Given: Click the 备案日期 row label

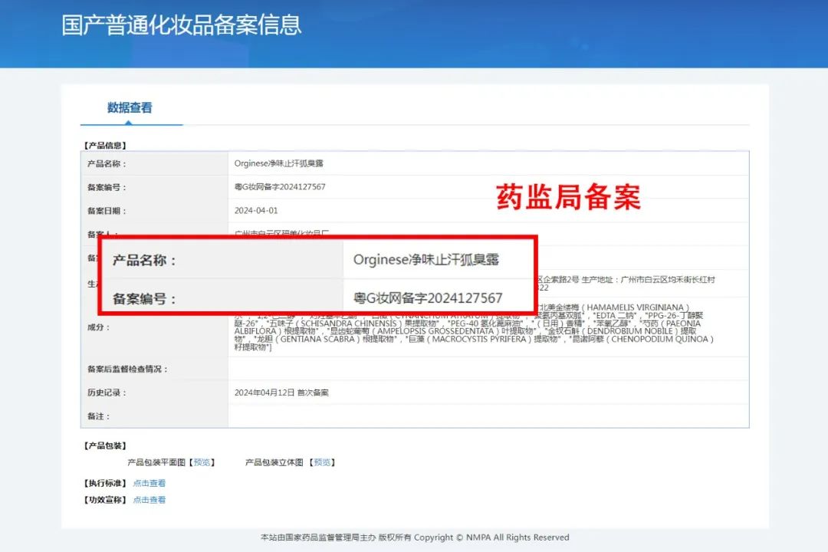Looking at the screenshot, I should tap(107, 211).
